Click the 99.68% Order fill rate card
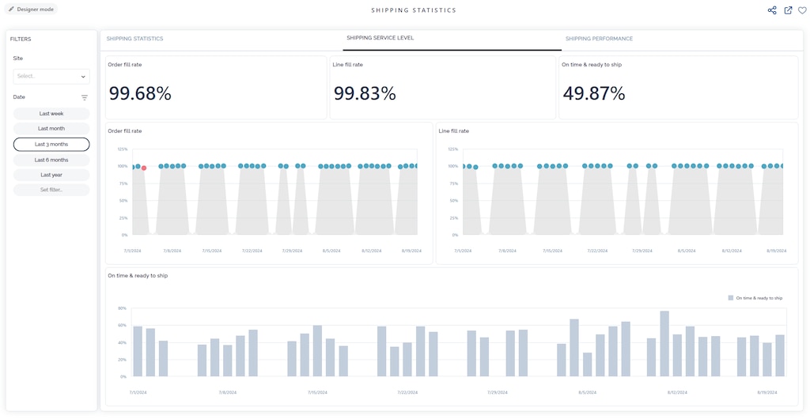The height and width of the screenshot is (419, 810). 216,88
